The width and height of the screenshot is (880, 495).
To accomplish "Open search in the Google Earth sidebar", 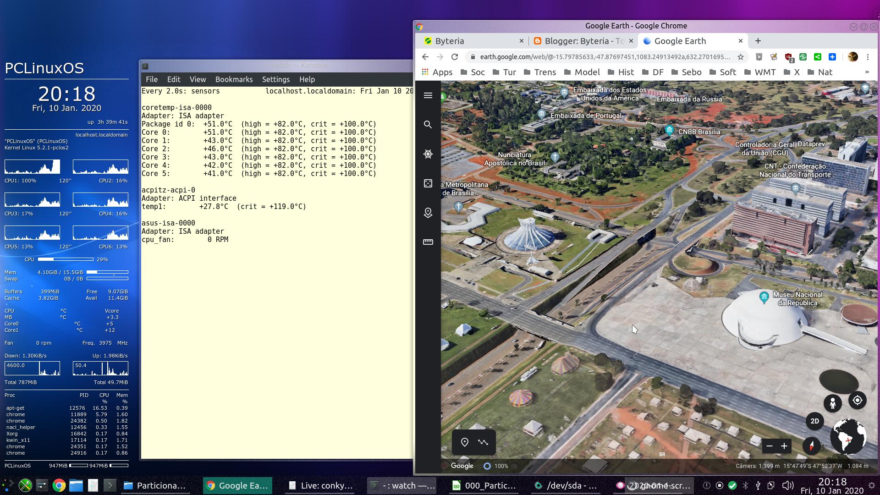I will pyautogui.click(x=428, y=125).
